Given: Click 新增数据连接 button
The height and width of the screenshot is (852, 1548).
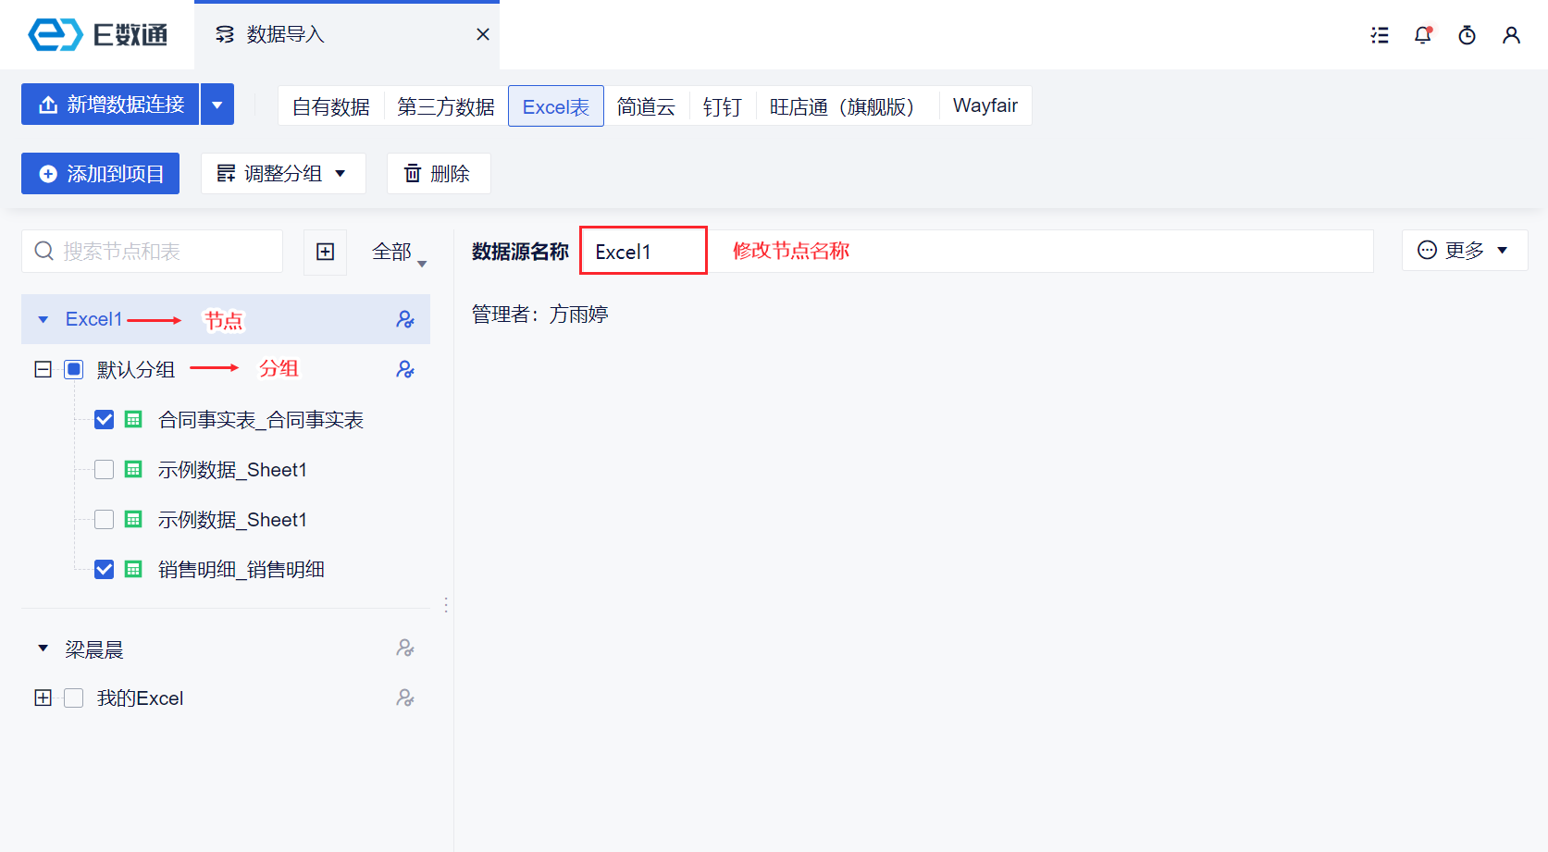Looking at the screenshot, I should [110, 105].
